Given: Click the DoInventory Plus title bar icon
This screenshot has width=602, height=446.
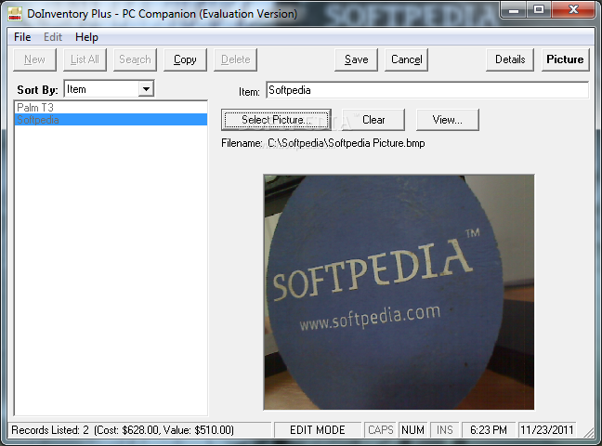Looking at the screenshot, I should pos(15,14).
